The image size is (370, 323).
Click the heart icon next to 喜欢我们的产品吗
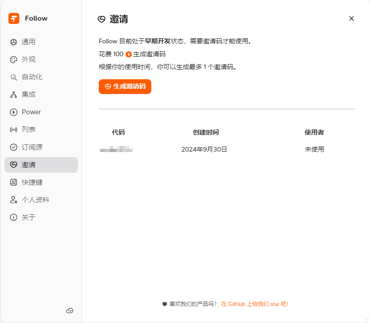165,304
